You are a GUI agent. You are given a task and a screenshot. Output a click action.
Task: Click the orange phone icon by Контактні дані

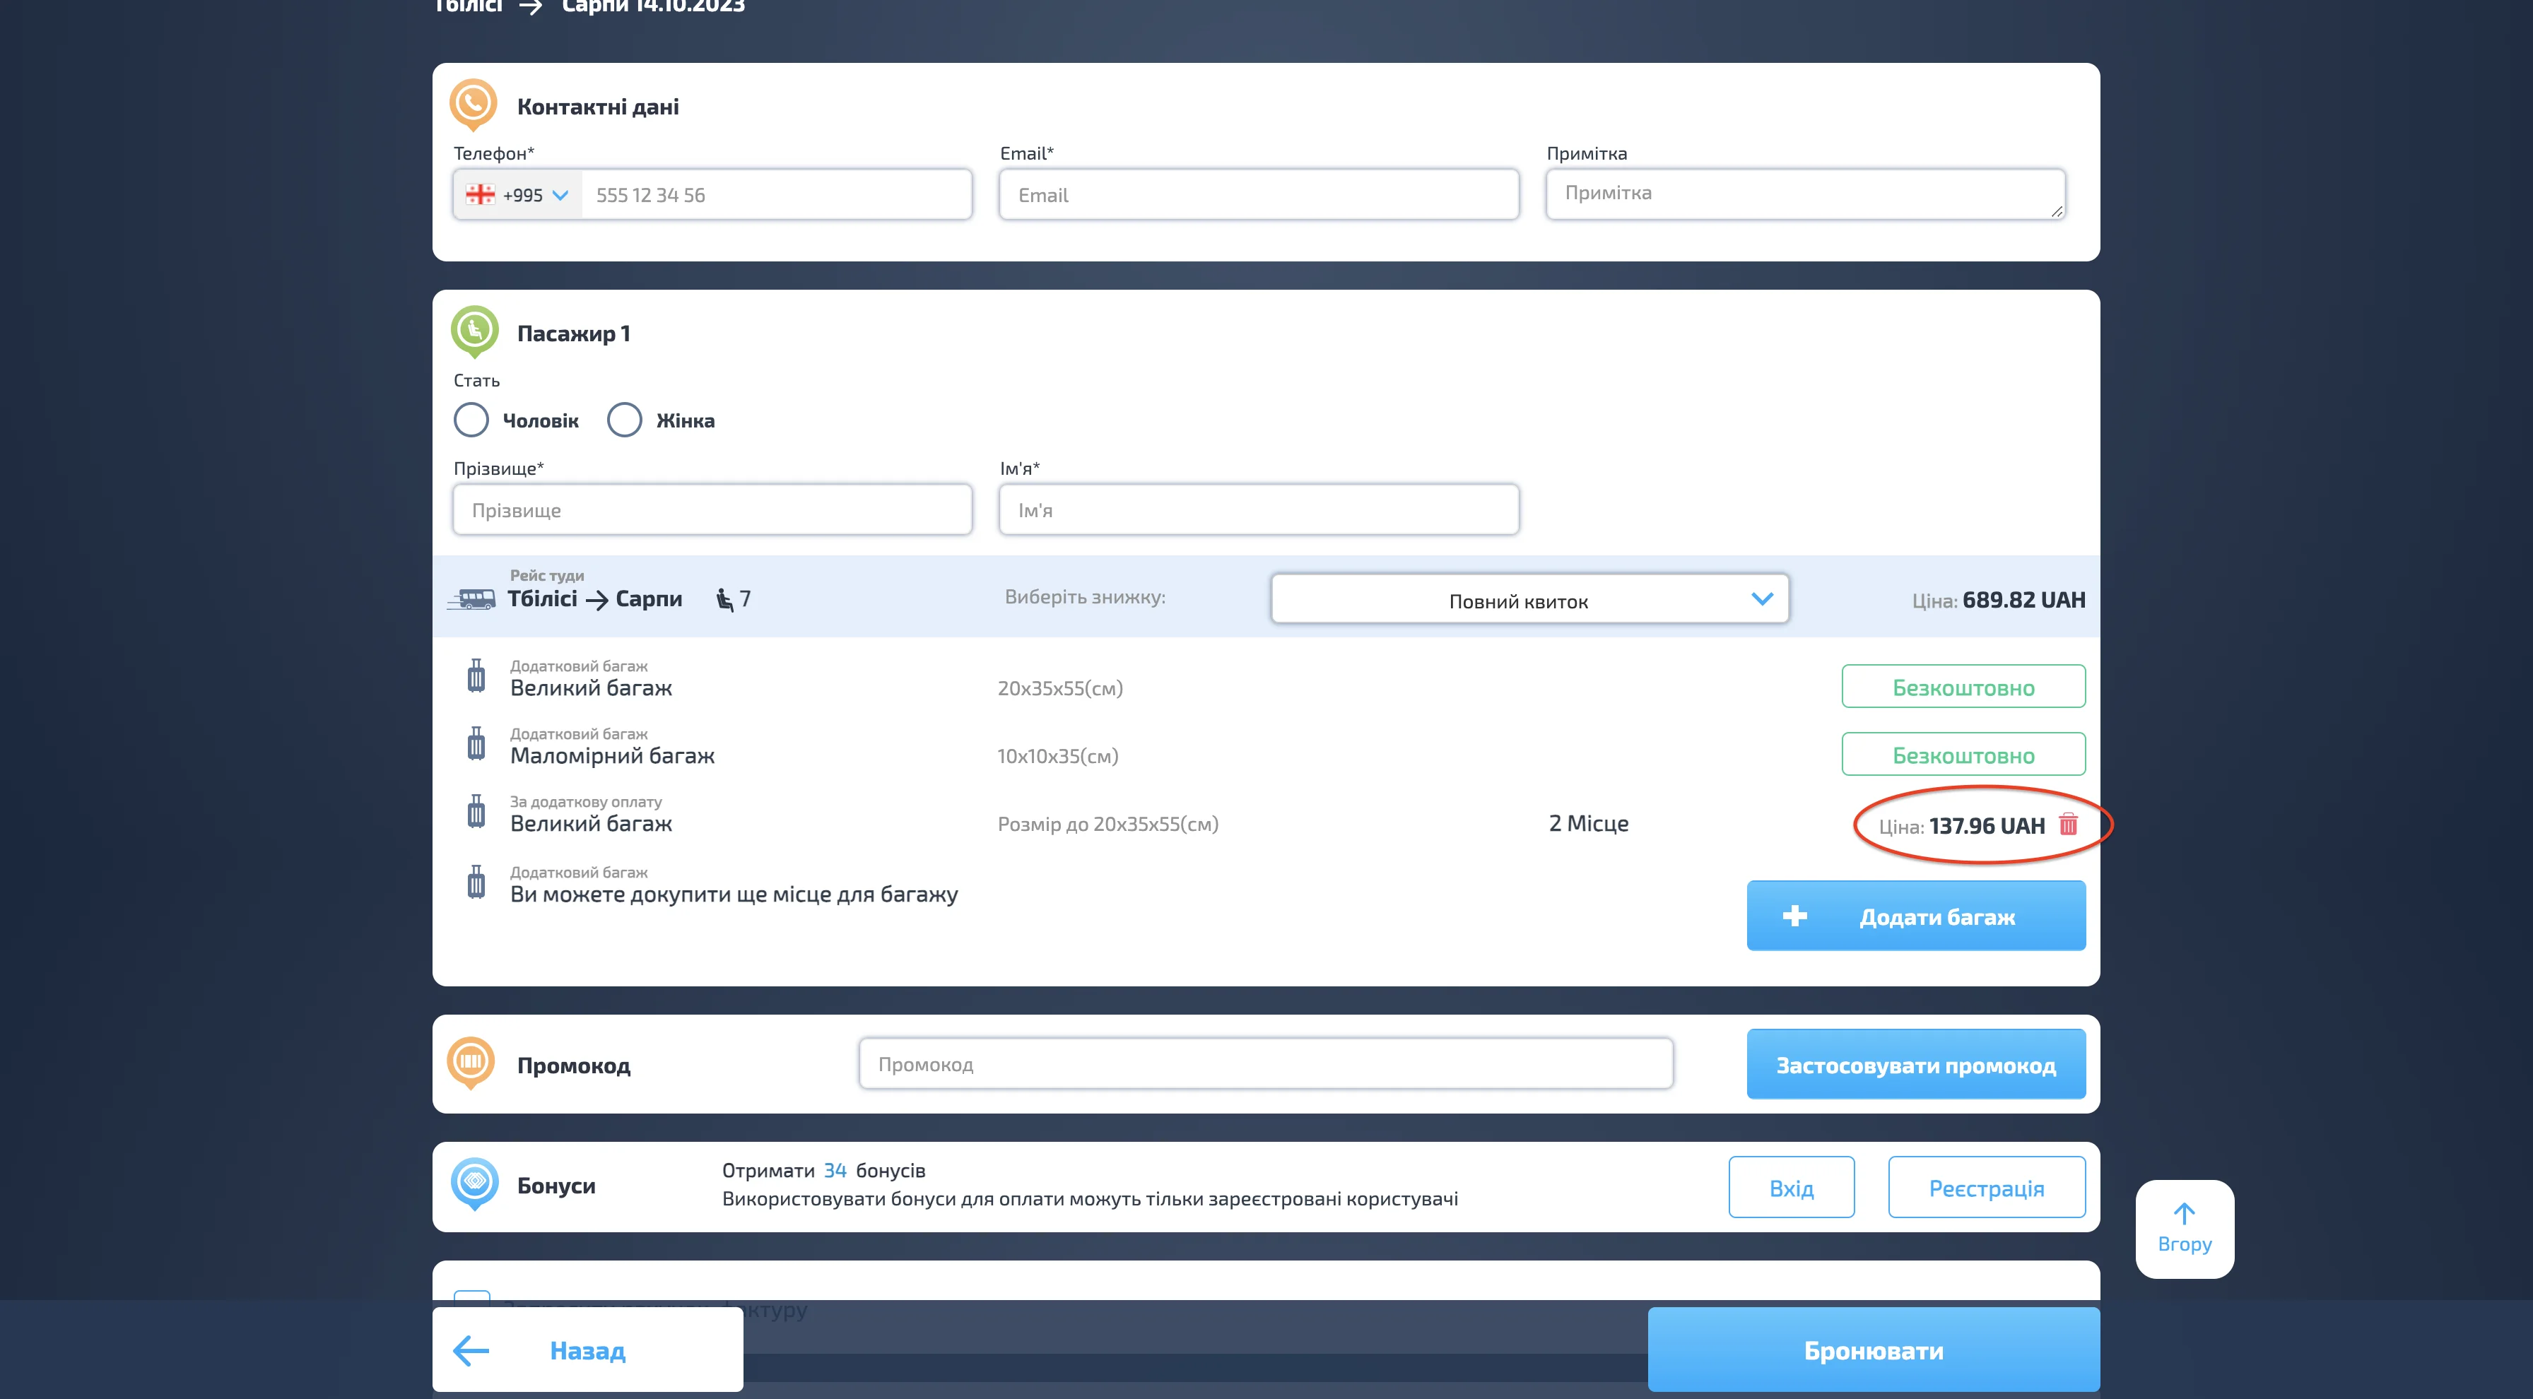(x=473, y=103)
